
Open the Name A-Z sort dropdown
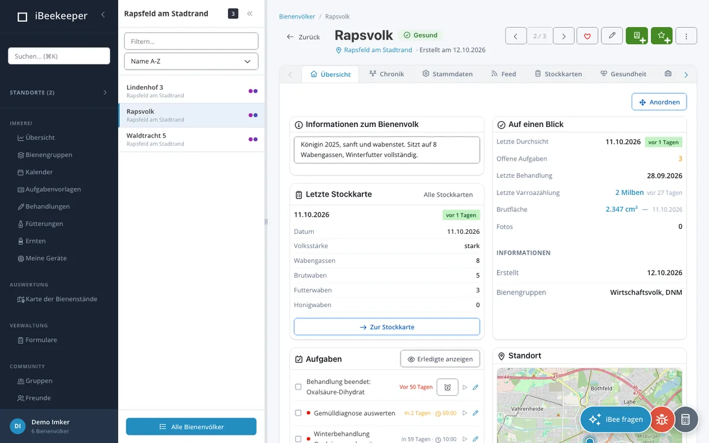(191, 61)
